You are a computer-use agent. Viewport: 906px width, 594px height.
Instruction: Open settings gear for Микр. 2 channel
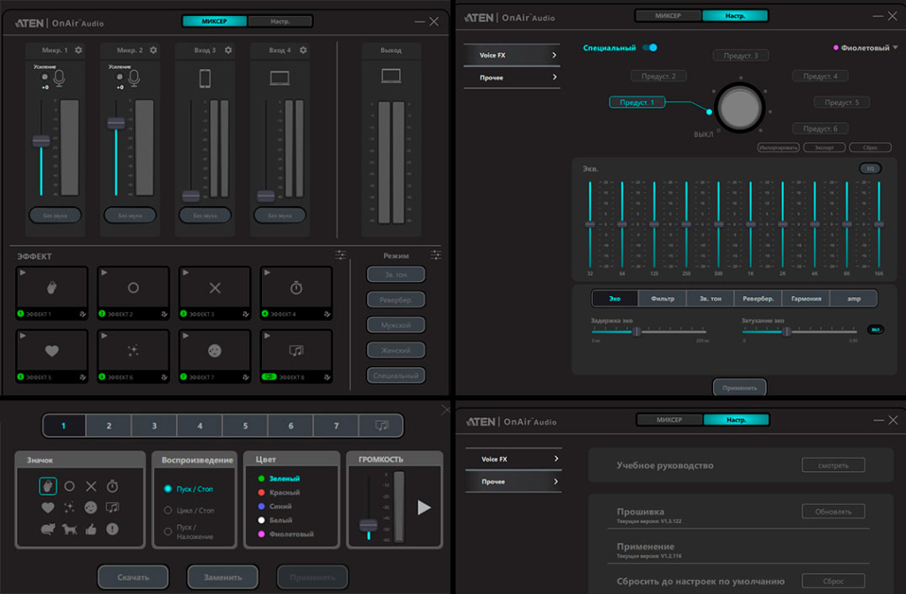point(153,50)
